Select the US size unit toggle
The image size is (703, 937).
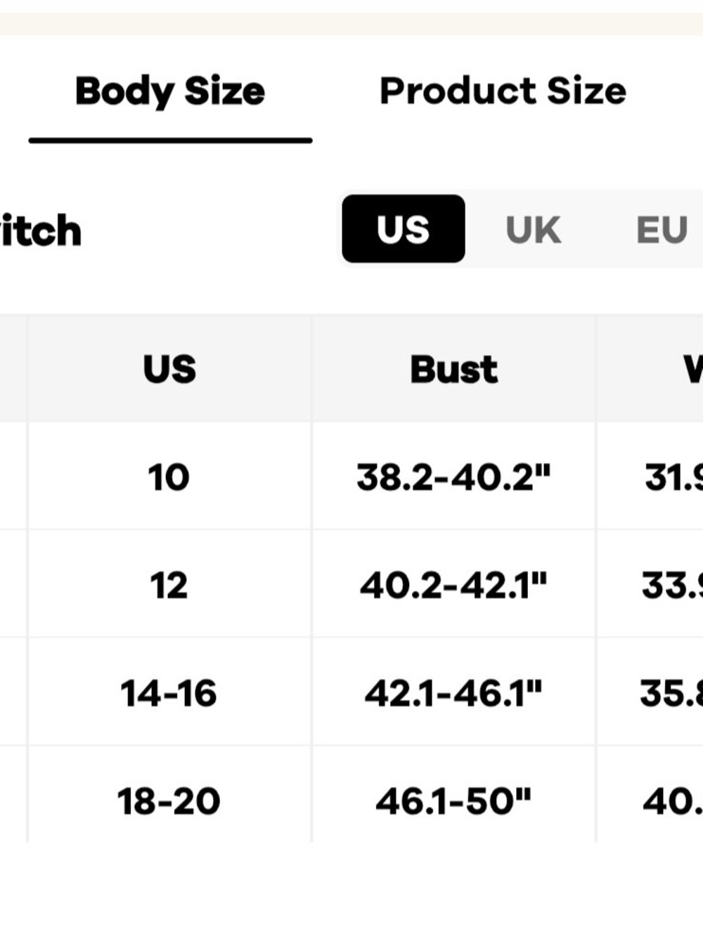click(x=404, y=229)
